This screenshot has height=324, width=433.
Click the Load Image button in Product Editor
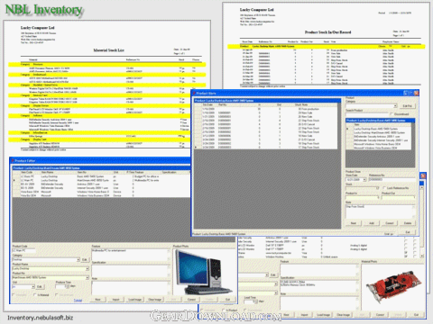[x=134, y=300]
